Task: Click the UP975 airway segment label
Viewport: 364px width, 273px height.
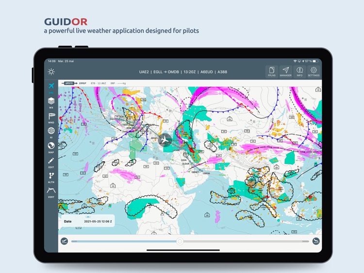Action: pyautogui.click(x=69, y=83)
